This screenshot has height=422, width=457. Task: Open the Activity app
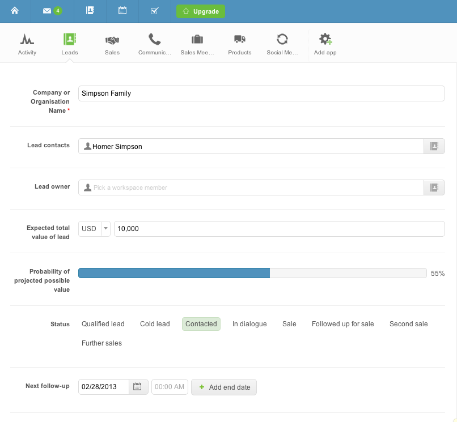[27, 44]
